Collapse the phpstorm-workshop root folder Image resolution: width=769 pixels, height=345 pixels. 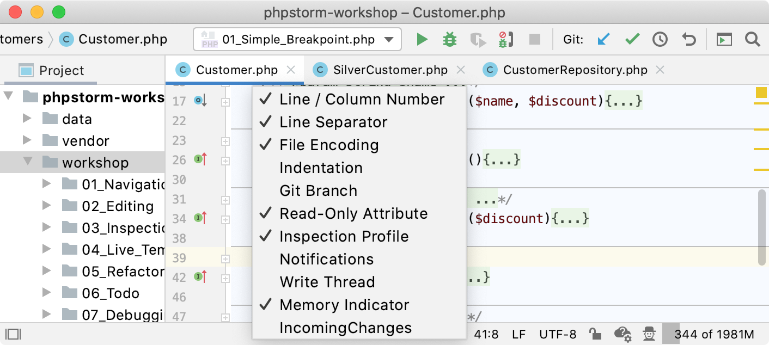coord(8,97)
